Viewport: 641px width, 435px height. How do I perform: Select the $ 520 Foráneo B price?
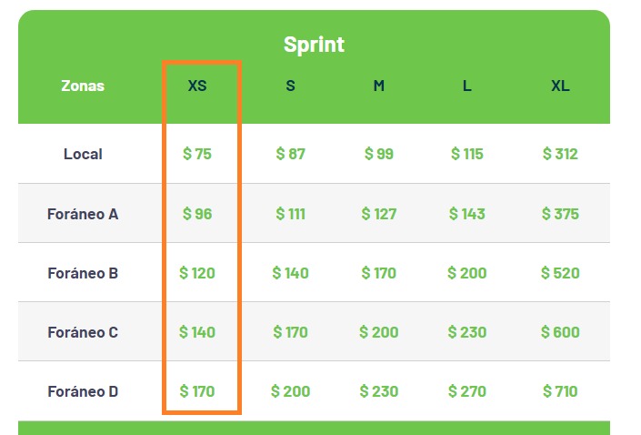pos(560,273)
